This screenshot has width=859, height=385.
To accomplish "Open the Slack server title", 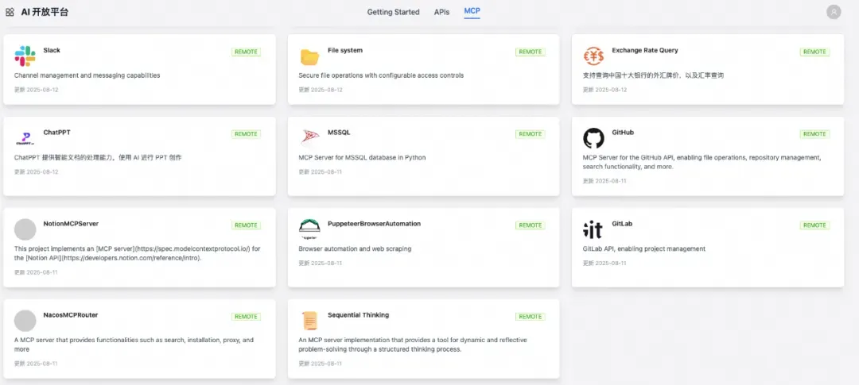I will (52, 50).
